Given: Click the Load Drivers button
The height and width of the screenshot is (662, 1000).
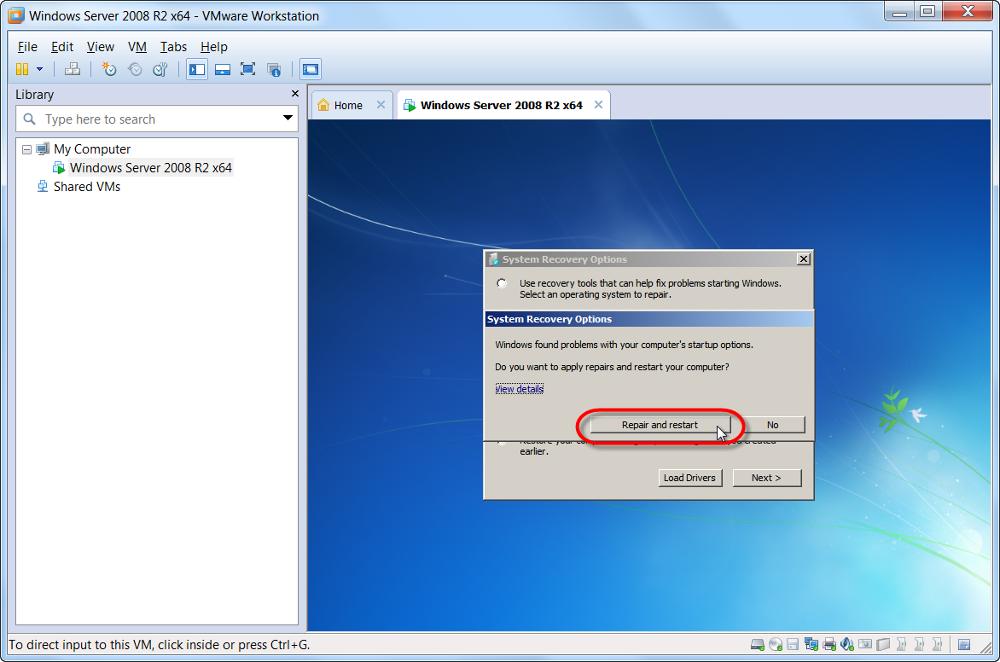Looking at the screenshot, I should (689, 478).
